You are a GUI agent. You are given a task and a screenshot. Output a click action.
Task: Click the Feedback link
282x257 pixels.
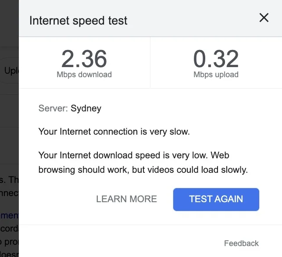click(241, 243)
